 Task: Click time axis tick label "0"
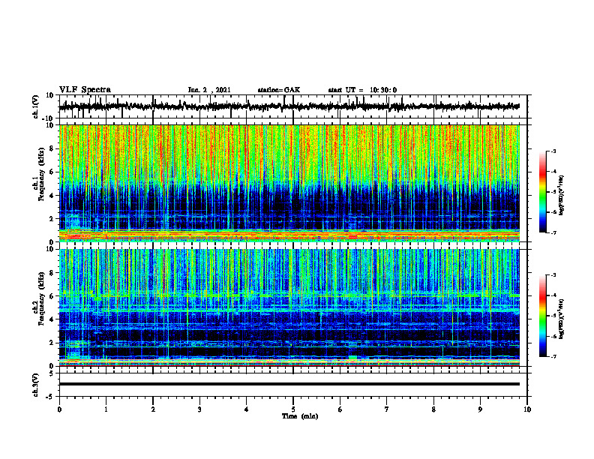(x=59, y=409)
